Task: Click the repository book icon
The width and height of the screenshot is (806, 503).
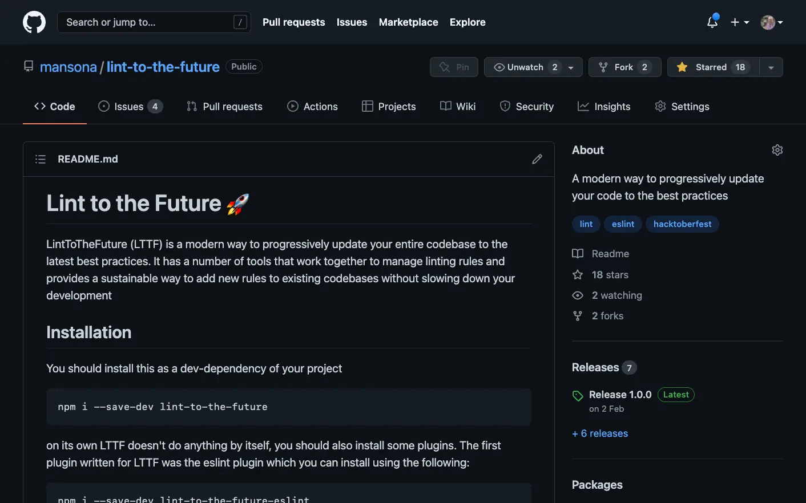Action: 29,66
